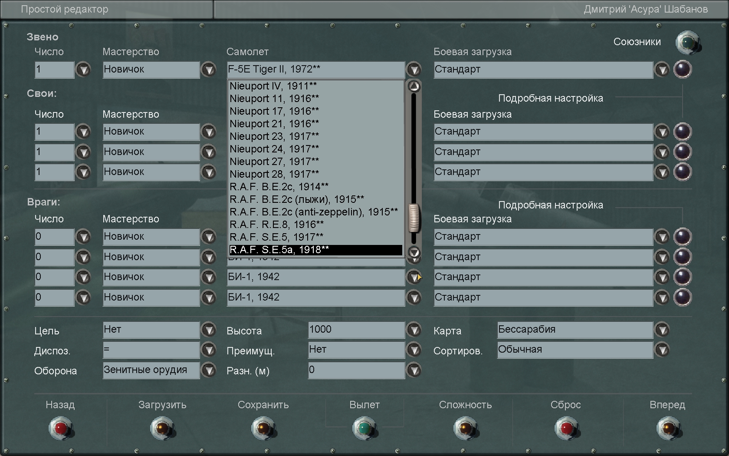Screen dimensions: 729x456
Task: Expand the Преимущ. dropdown arrow
Action: (x=414, y=350)
